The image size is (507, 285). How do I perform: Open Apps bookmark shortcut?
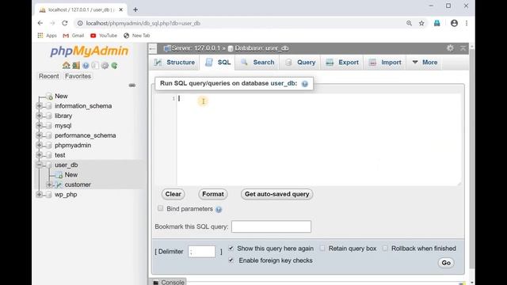48,36
